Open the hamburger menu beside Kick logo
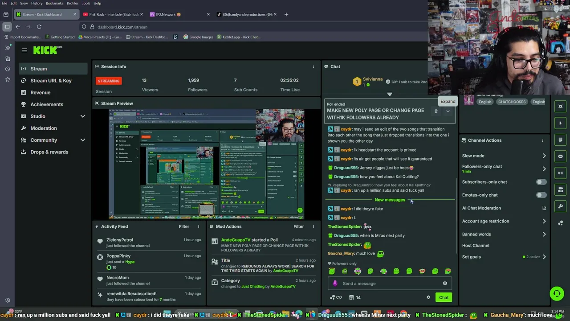The image size is (570, 321). pyautogui.click(x=24, y=50)
